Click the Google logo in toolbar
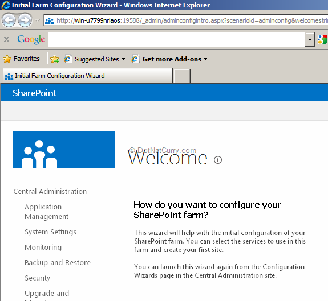Image resolution: width=328 pixels, height=301 pixels. [x=31, y=39]
